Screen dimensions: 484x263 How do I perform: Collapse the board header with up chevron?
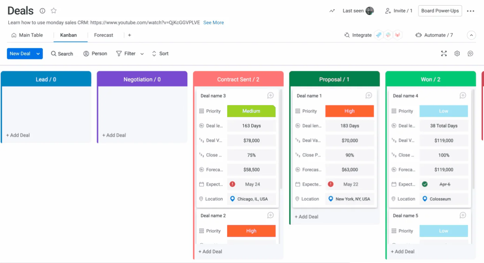(471, 35)
